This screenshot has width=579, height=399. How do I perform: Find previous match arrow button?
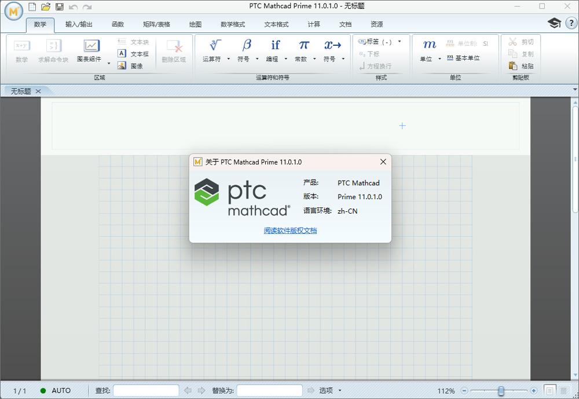click(x=188, y=390)
